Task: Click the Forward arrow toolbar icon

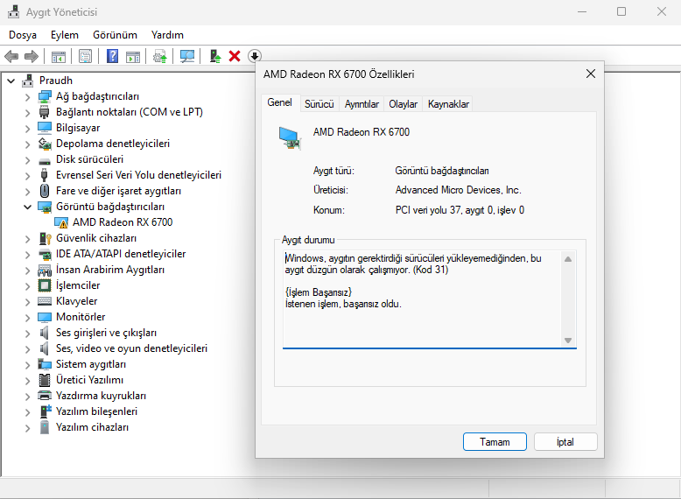Action: pos(32,56)
